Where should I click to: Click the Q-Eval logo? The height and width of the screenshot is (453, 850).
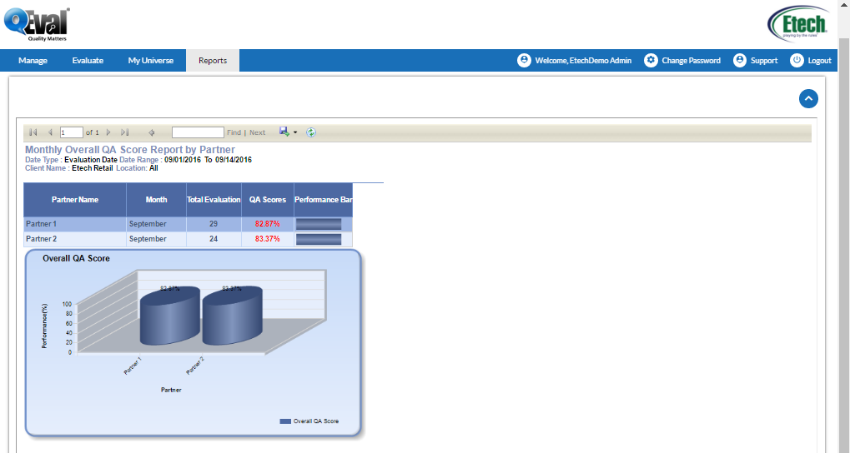click(37, 23)
